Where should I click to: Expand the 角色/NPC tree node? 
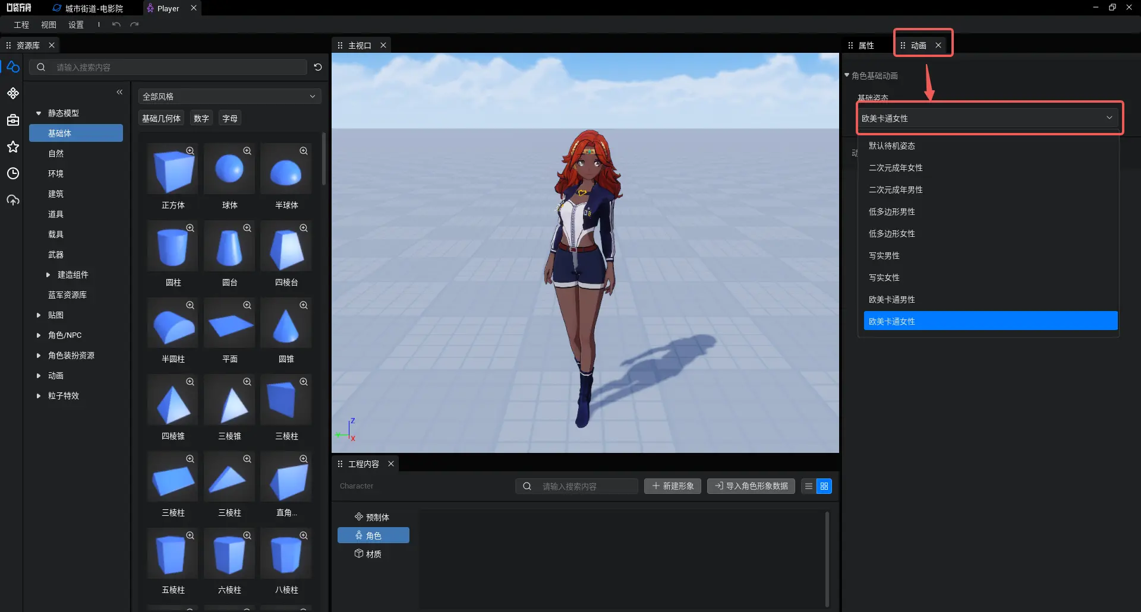[39, 335]
